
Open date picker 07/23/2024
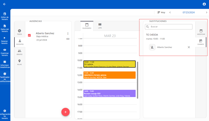coord(188,12)
